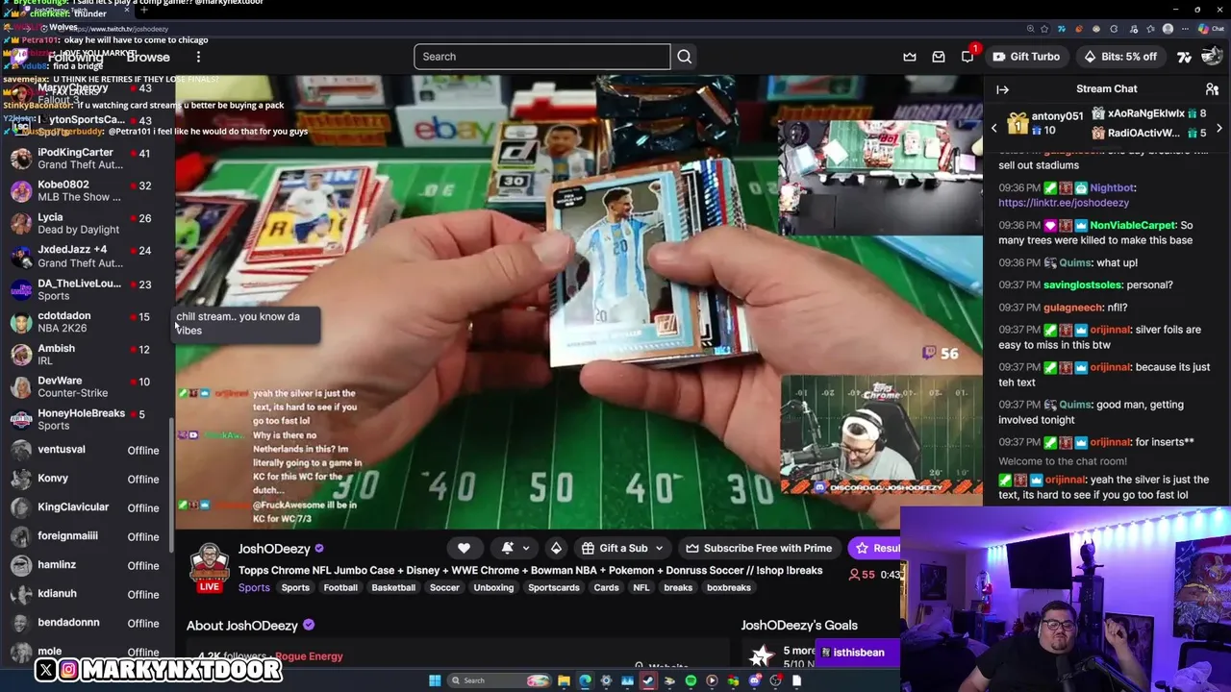The height and width of the screenshot is (692, 1231).
Task: Go to the Following tab
Action: pyautogui.click(x=75, y=57)
